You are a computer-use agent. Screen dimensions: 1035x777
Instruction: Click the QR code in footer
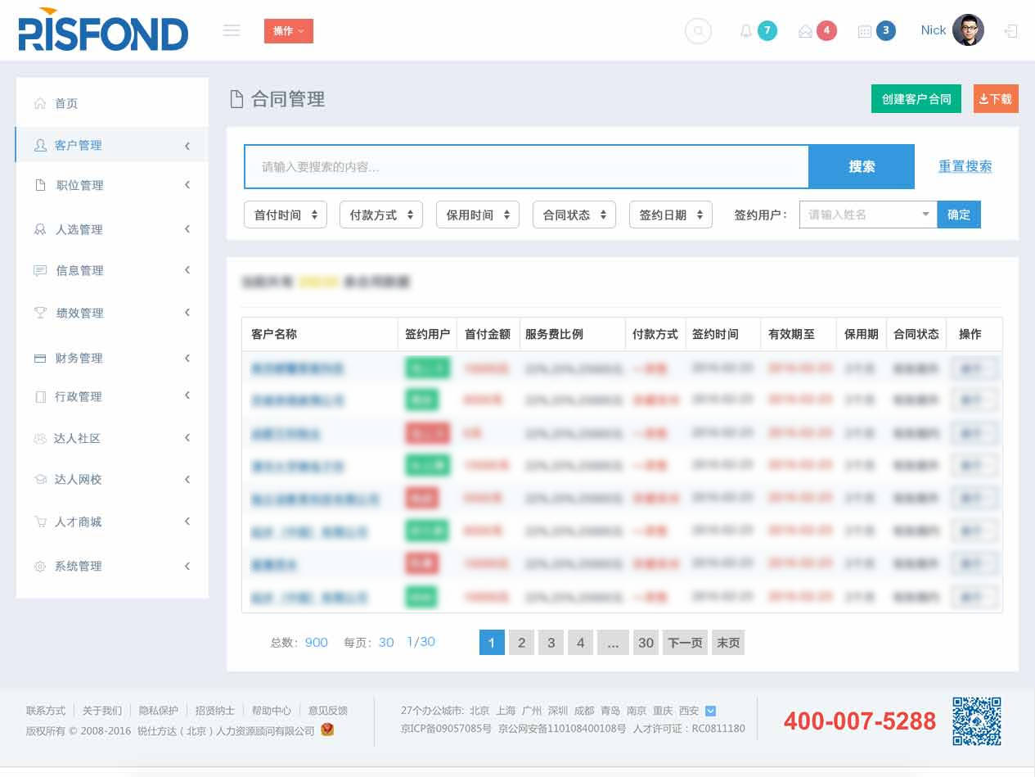point(976,721)
